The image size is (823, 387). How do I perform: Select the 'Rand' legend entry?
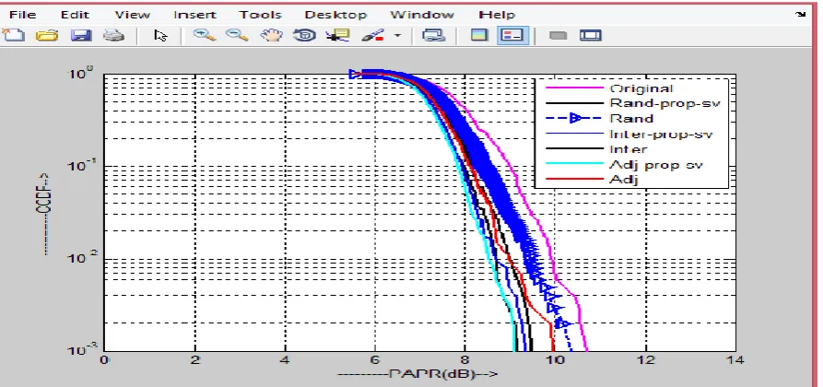(631, 118)
